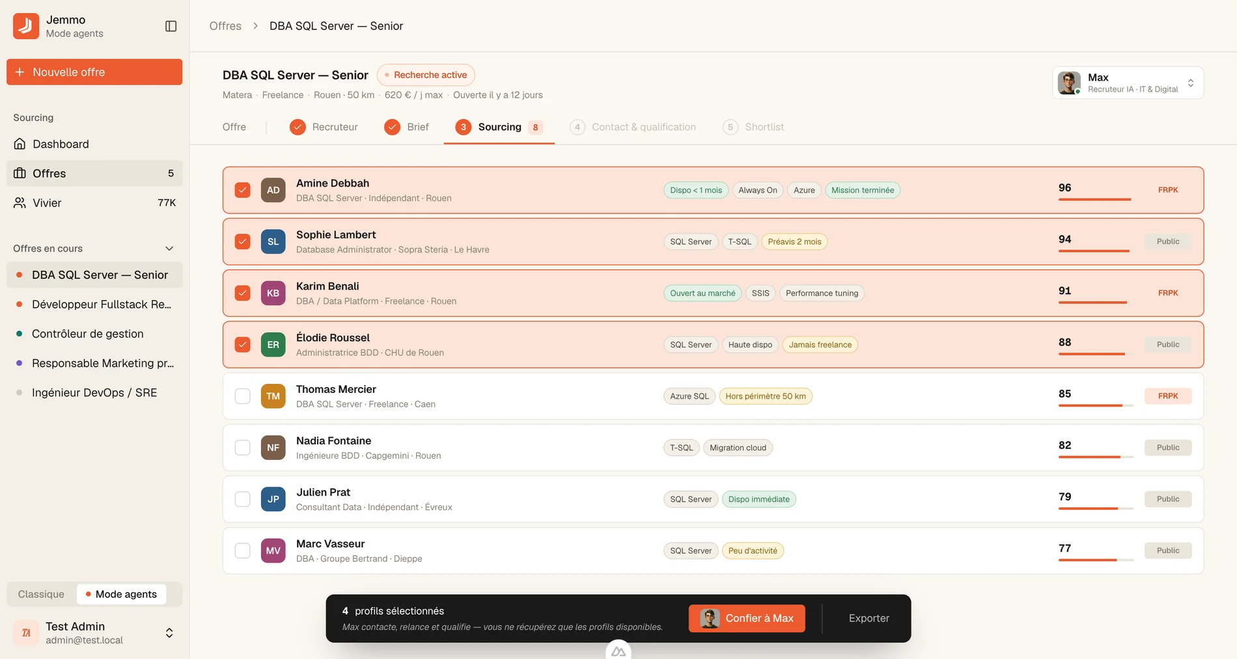Select Marc Vasseur's checkbox

242,550
